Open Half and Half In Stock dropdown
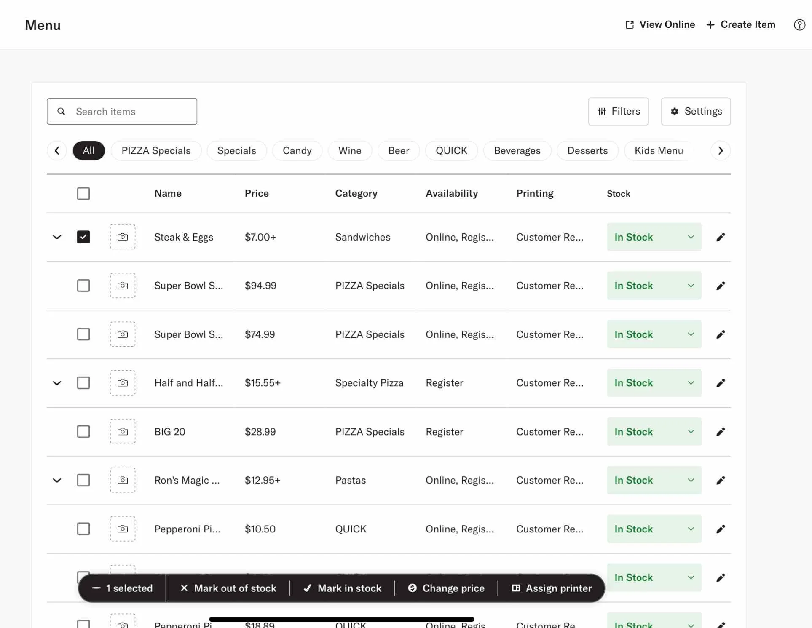Screen dimensions: 812x628 (x=654, y=383)
